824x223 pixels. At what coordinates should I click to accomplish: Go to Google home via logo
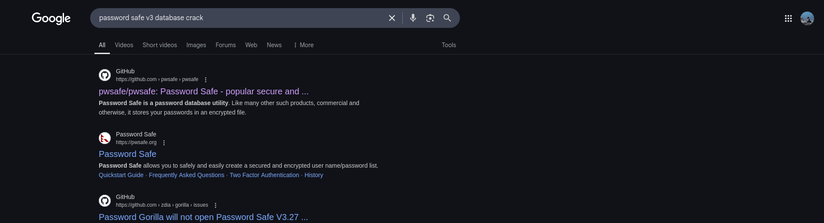(51, 18)
